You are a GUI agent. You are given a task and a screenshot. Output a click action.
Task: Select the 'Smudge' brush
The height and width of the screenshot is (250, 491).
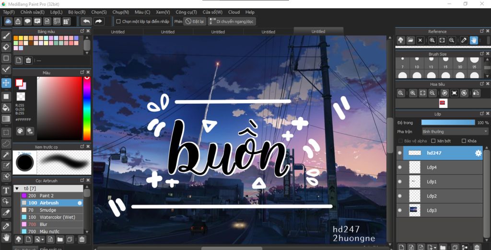pyautogui.click(x=52, y=210)
